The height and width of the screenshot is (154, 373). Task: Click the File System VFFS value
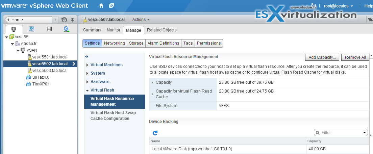(x=224, y=106)
